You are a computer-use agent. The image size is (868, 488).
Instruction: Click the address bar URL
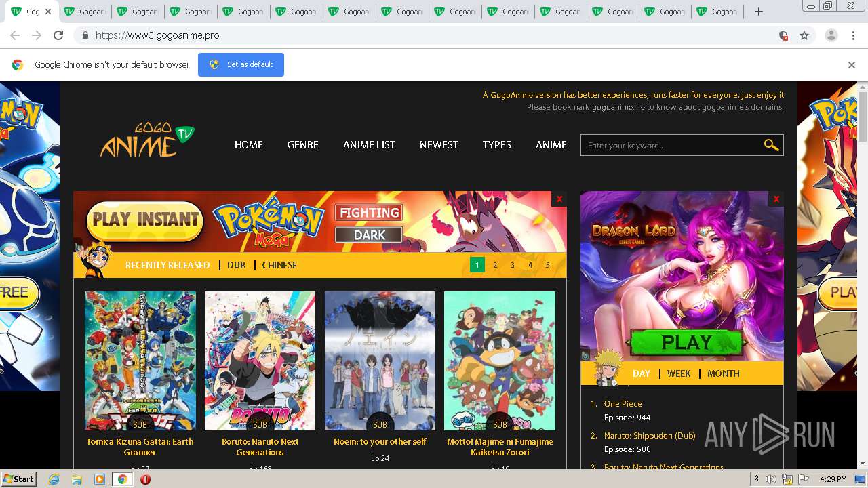157,35
